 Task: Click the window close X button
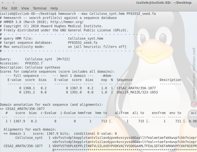click(2, 3)
